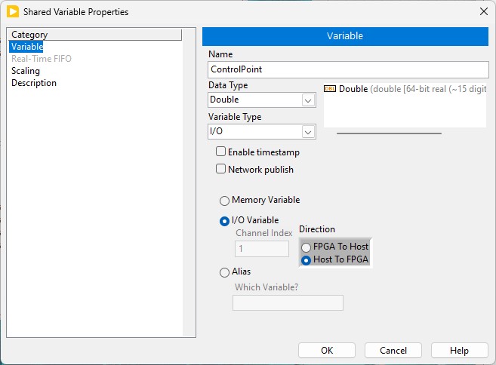Screen dimensions: 496x365
Task: Click the Double data type combo box
Action: [x=262, y=100]
